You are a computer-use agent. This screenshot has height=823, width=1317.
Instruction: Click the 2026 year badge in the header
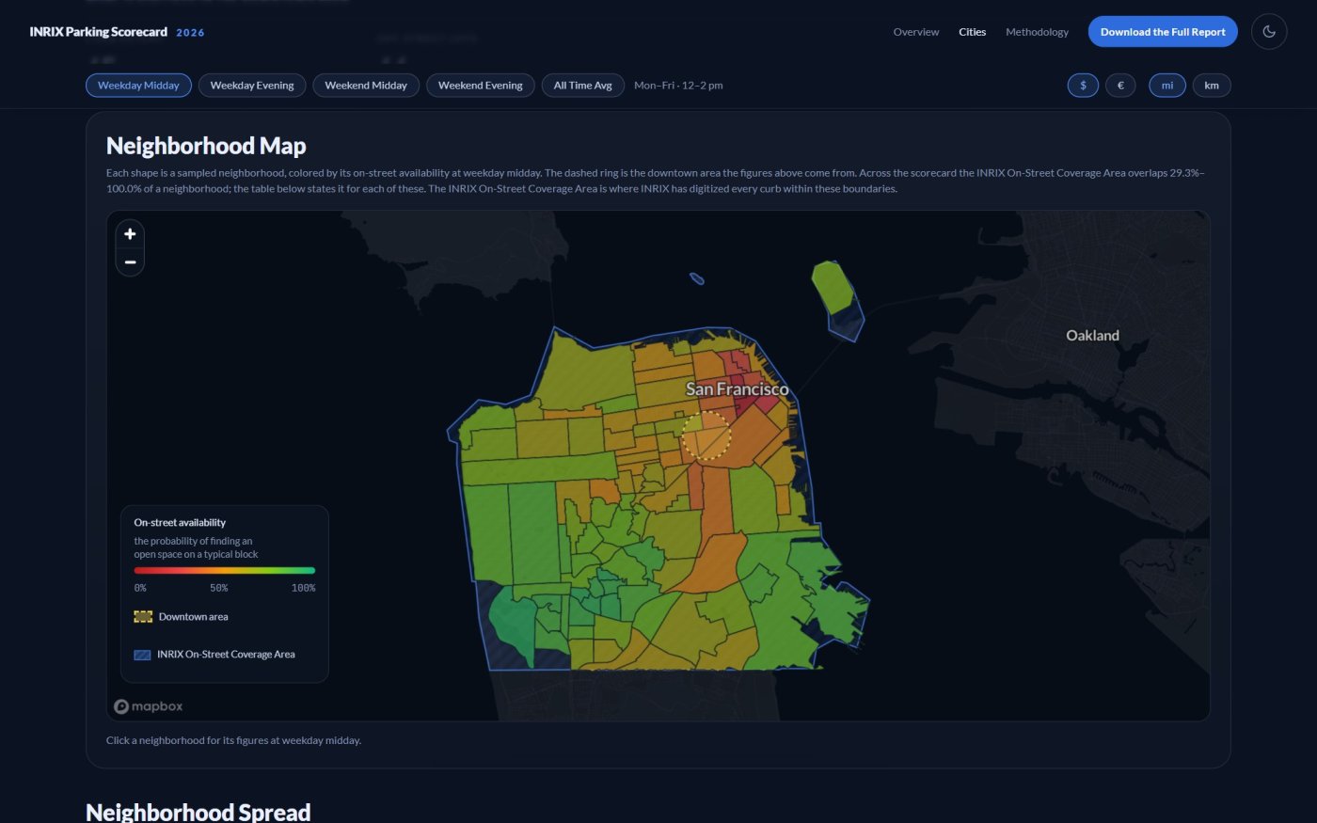point(190,33)
